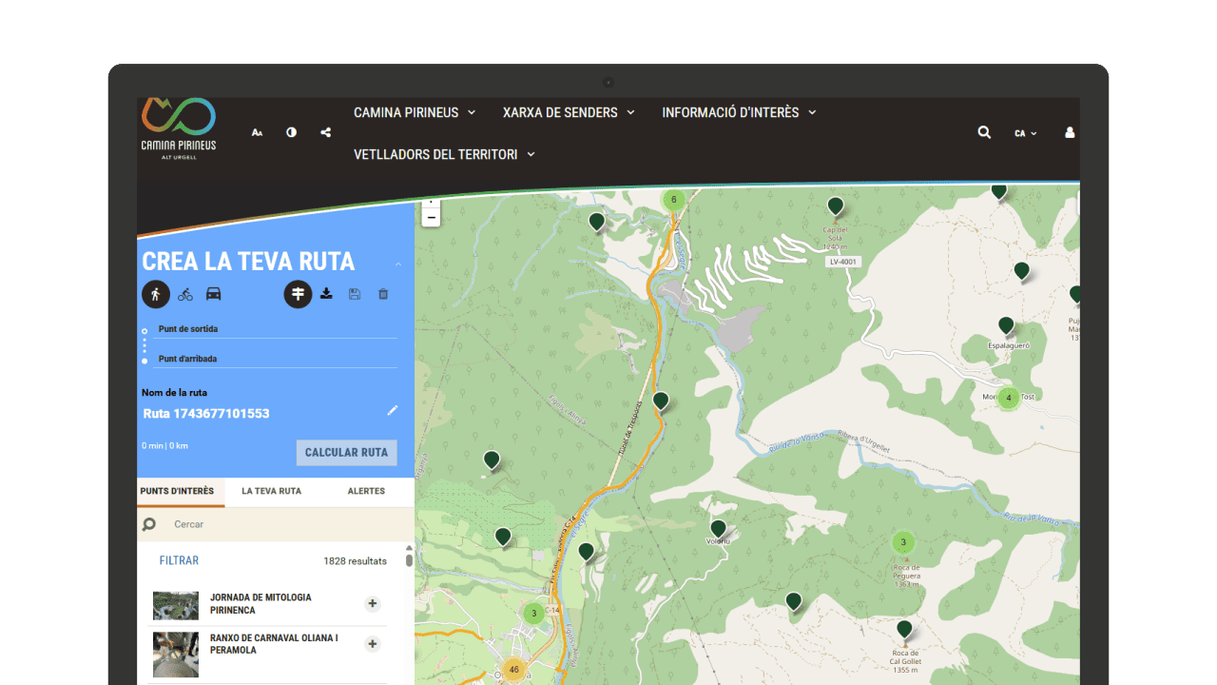The height and width of the screenshot is (685, 1217).
Task: Expand the Xarxa de Senders menu
Action: (569, 112)
